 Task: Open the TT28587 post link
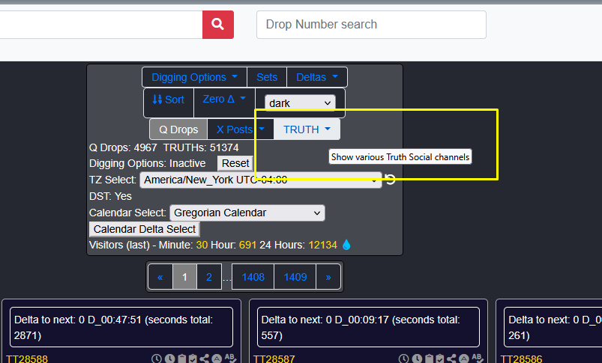[x=274, y=359]
